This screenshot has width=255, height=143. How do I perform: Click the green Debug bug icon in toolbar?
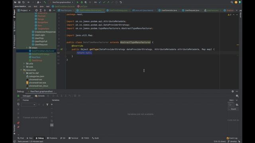pyautogui.click(x=82, y=2)
